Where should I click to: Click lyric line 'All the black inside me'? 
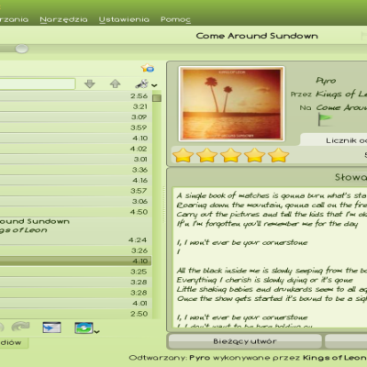point(272,271)
